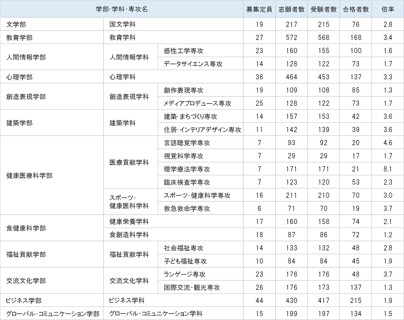Click the 国文学科 department cell
The width and height of the screenshot is (404, 320).
pyautogui.click(x=122, y=24)
